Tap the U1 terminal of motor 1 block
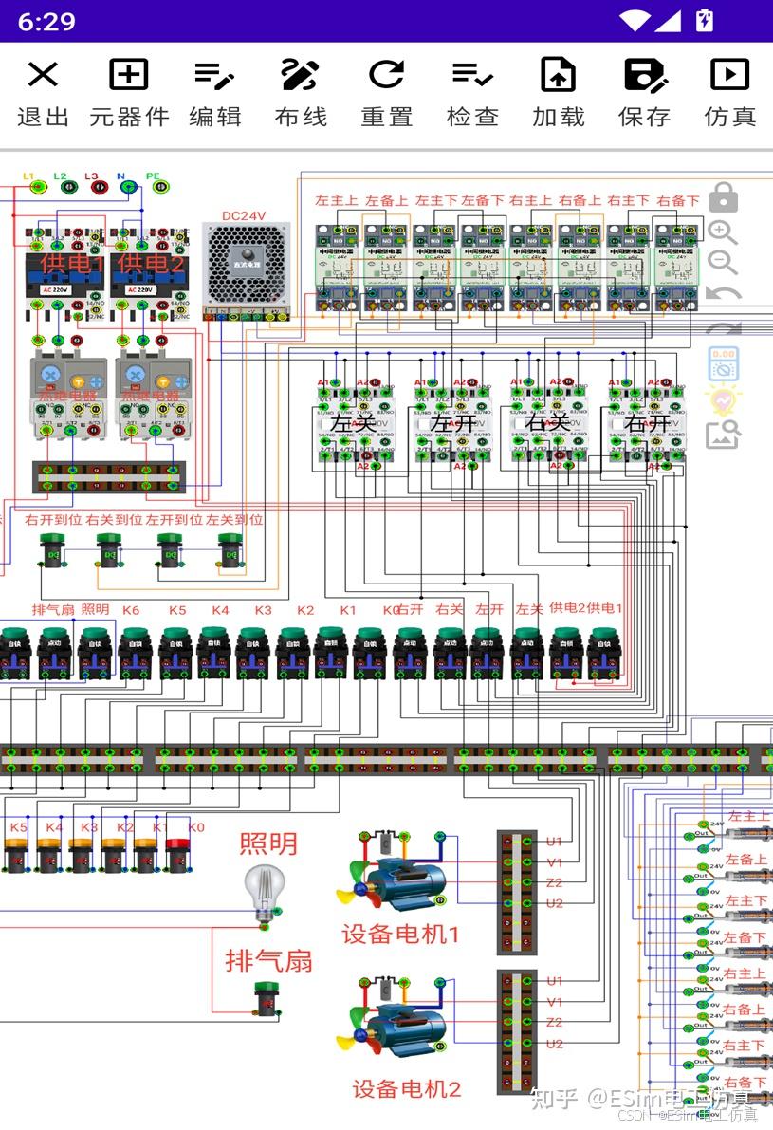The width and height of the screenshot is (773, 1130). click(x=528, y=842)
